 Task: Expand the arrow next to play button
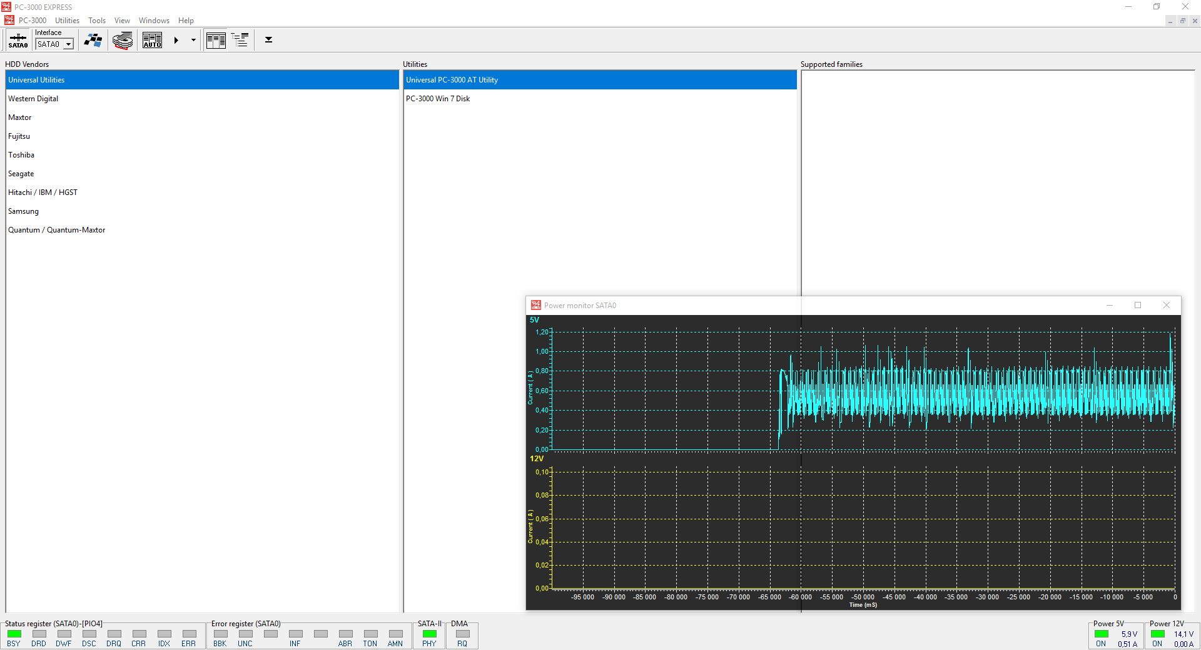tap(193, 41)
